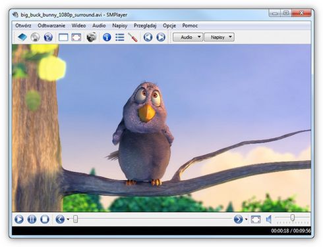
Task: Minimize the SMPlayer window
Action: coord(275,13)
